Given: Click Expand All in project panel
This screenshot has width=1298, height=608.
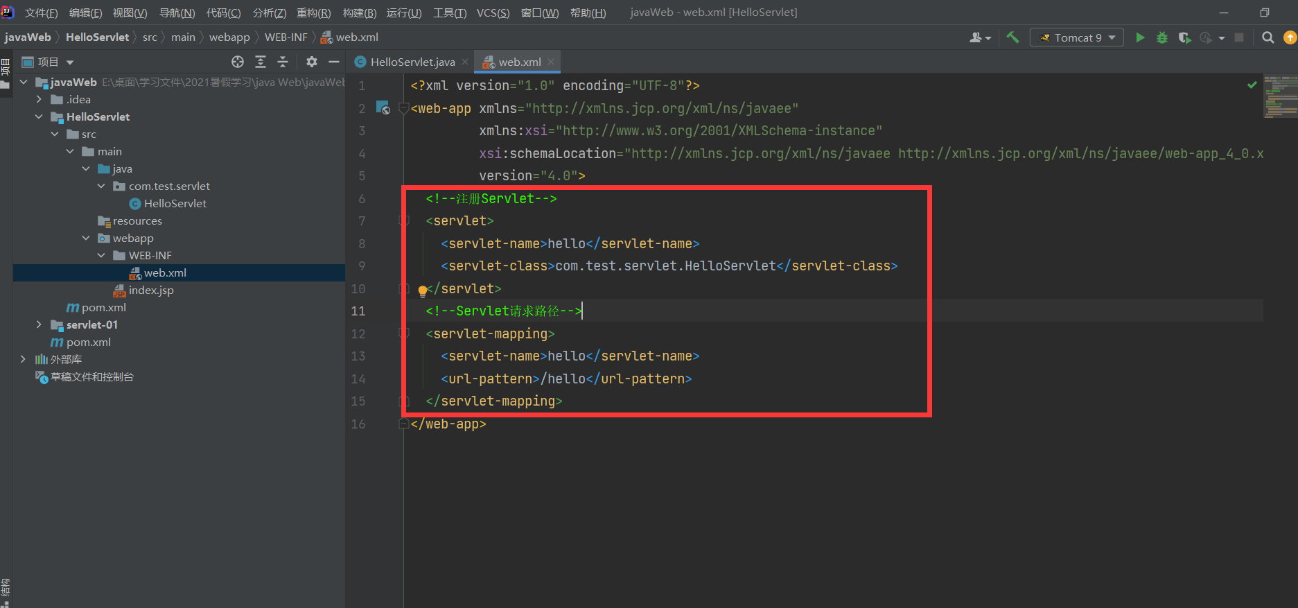Looking at the screenshot, I should [x=261, y=62].
